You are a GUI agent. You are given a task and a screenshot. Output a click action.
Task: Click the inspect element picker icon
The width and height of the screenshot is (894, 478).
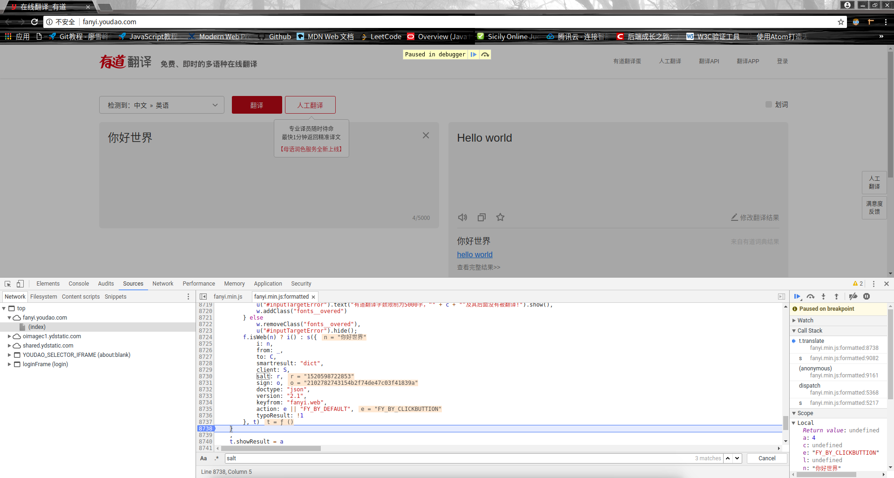pos(8,284)
